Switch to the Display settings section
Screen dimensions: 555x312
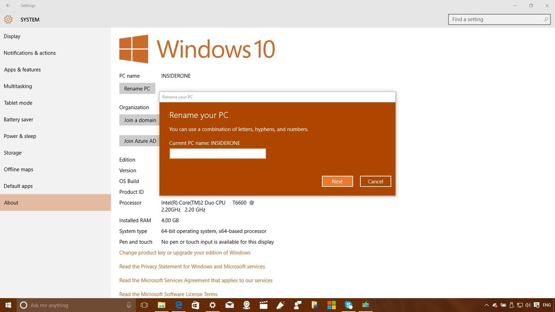point(12,36)
